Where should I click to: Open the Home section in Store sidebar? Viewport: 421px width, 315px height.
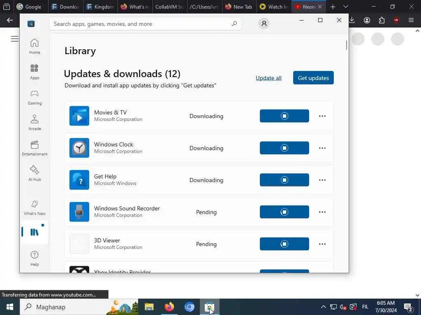coord(35,46)
